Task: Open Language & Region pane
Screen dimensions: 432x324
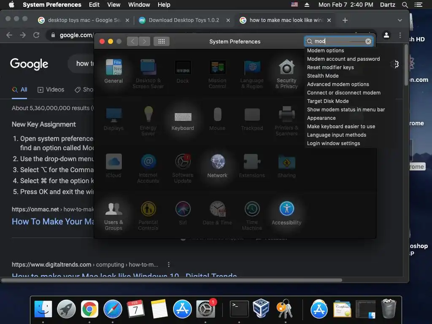Action: click(252, 74)
